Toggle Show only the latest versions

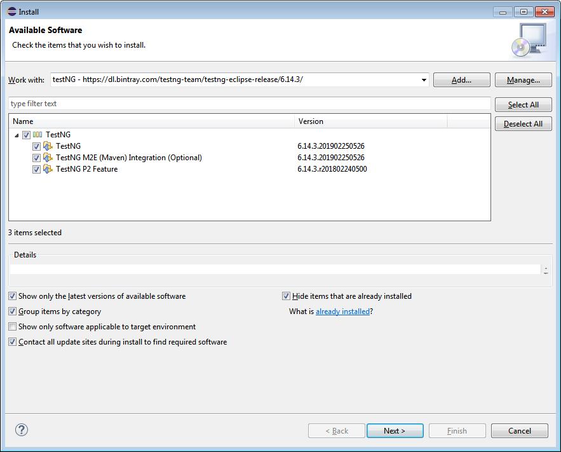coord(13,296)
